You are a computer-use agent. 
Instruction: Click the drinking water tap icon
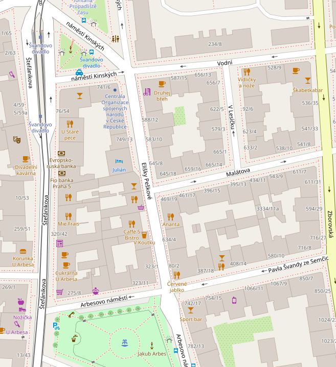[x=74, y=338]
